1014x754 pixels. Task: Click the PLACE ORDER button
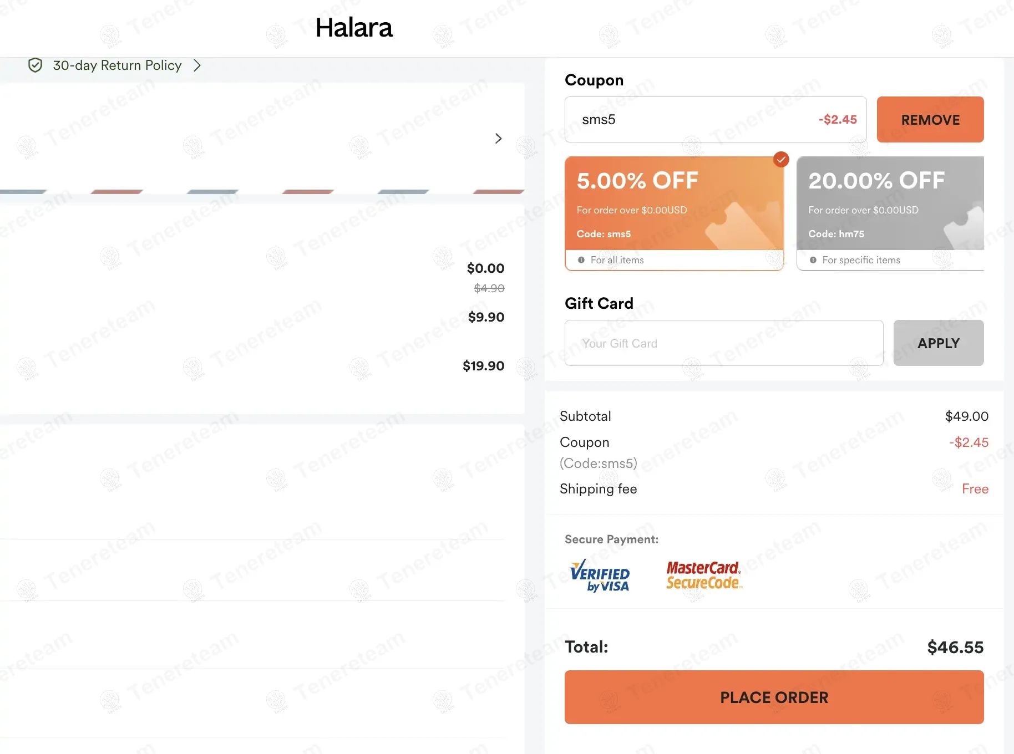(774, 697)
